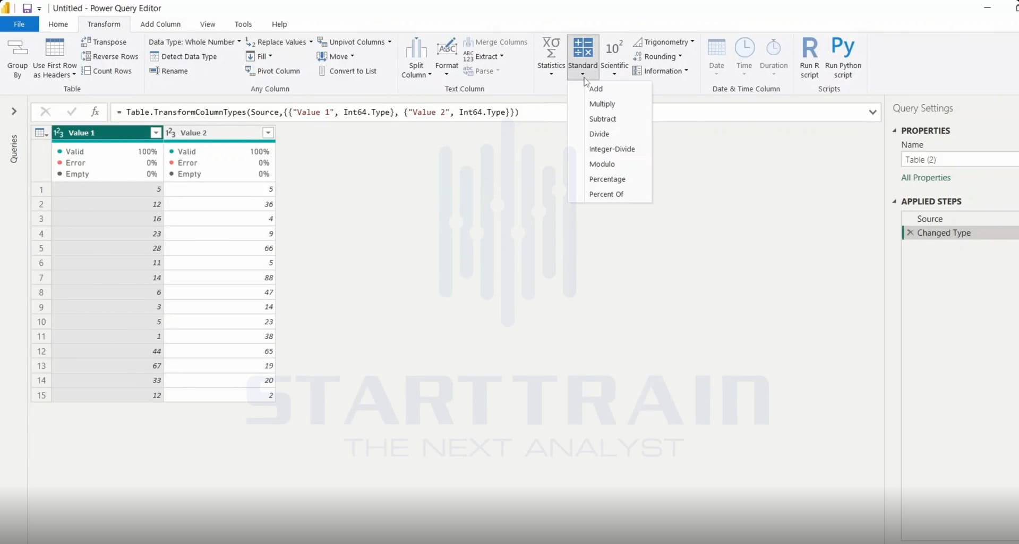Click Pivot Column
Screen dimensions: 1019x544
point(272,71)
